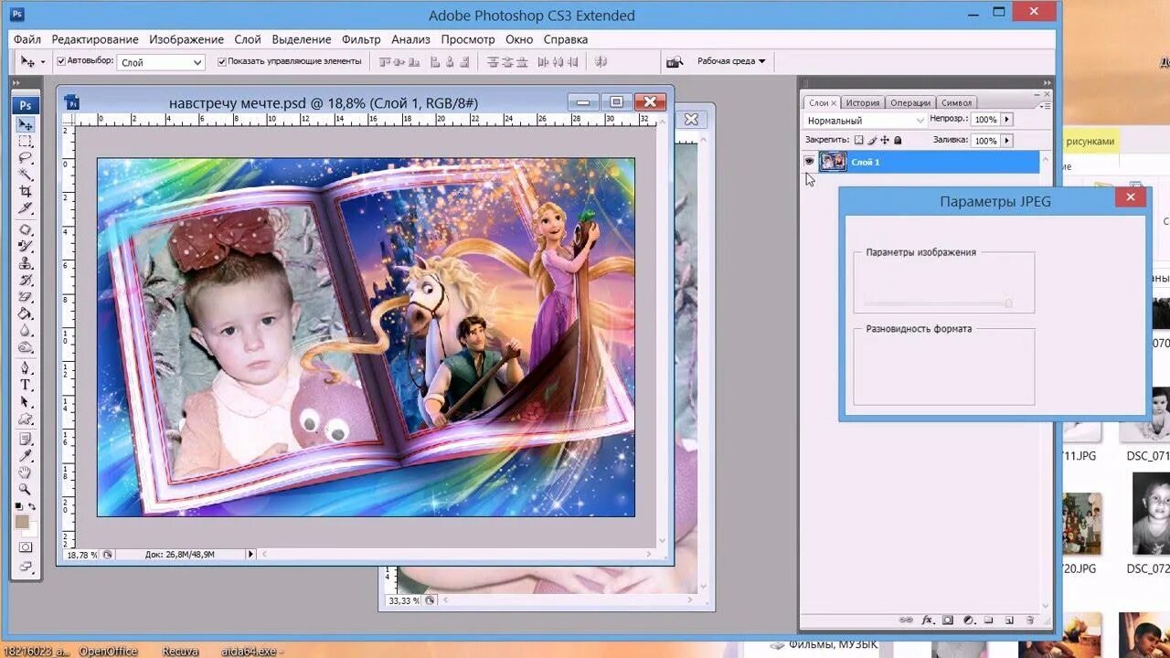Click Auto-Align Layers icon in options bar
Image resolution: width=1170 pixels, height=658 pixels.
pyautogui.click(x=601, y=61)
